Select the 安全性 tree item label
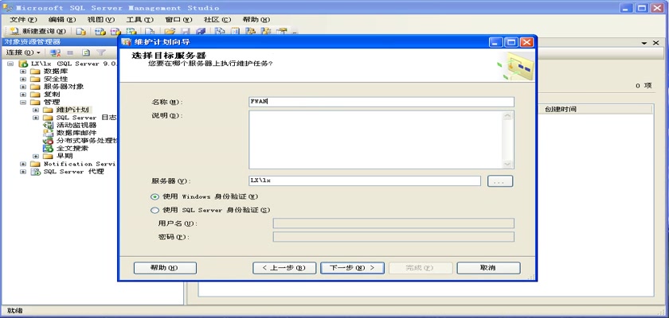669x318 pixels. pyautogui.click(x=56, y=79)
